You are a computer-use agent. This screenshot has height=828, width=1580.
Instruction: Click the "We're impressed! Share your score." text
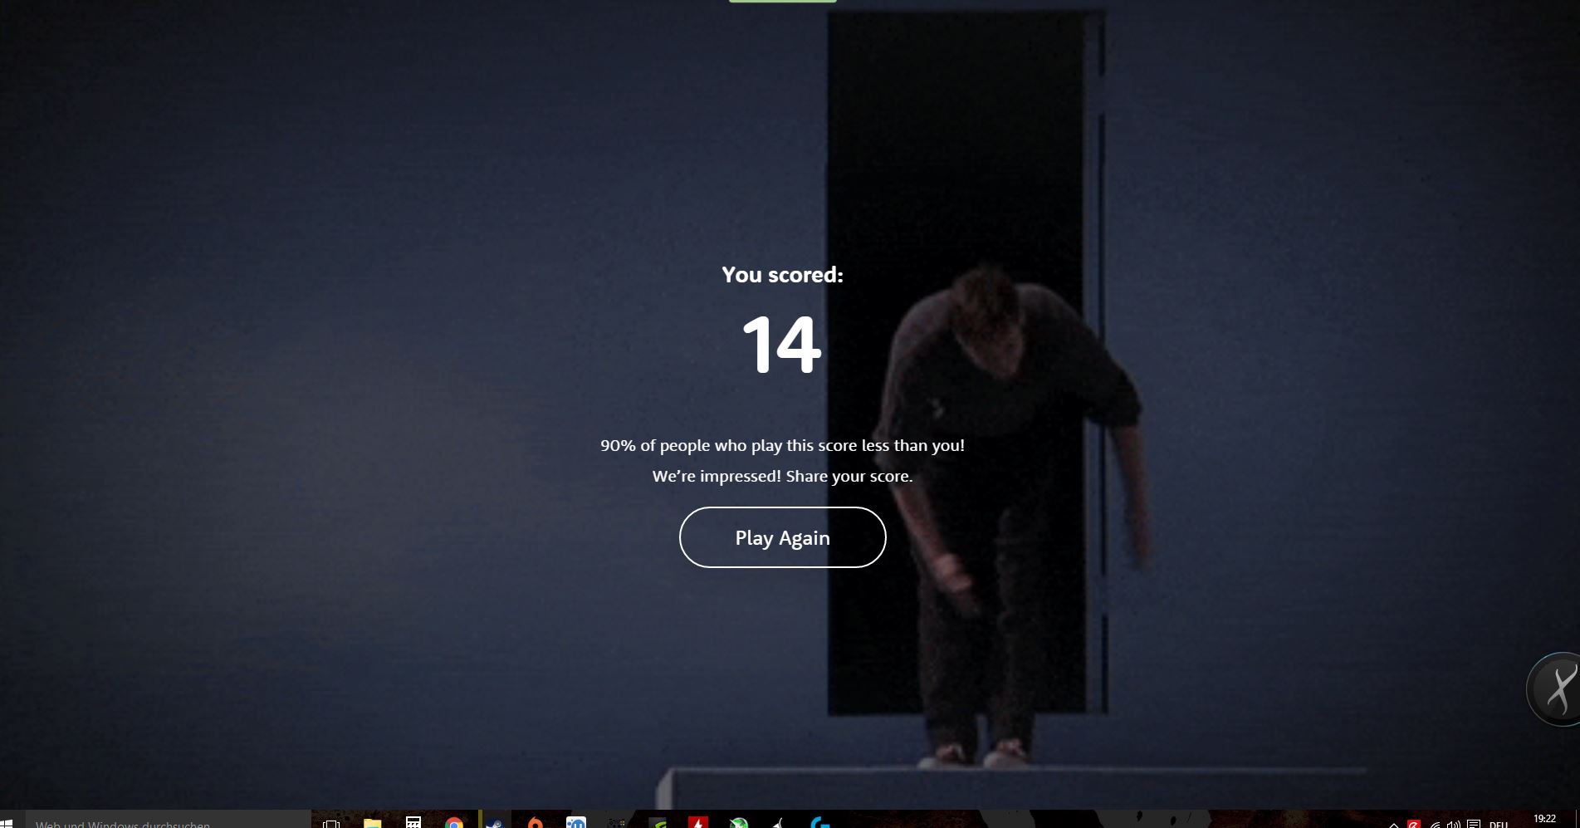click(x=782, y=476)
